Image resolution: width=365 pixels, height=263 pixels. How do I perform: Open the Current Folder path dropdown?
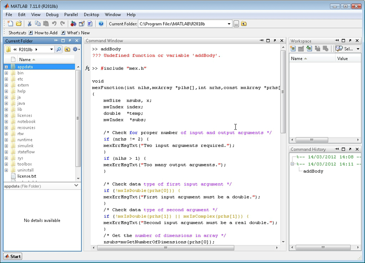click(x=229, y=24)
